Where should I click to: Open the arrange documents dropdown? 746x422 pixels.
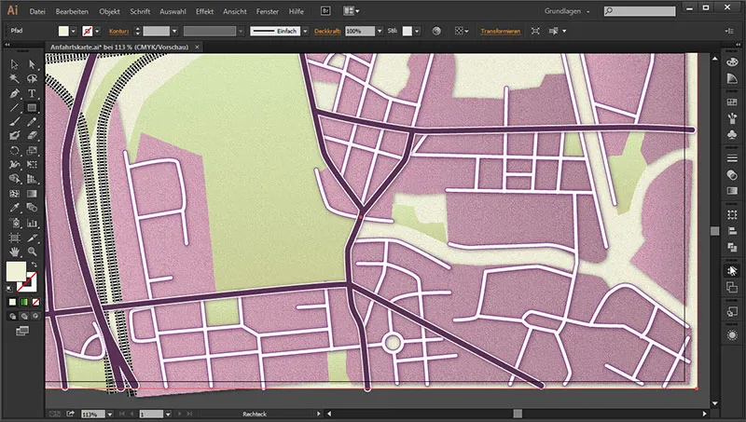pos(352,10)
